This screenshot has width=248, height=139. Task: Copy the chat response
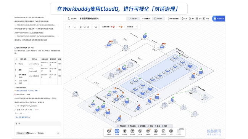point(16,113)
